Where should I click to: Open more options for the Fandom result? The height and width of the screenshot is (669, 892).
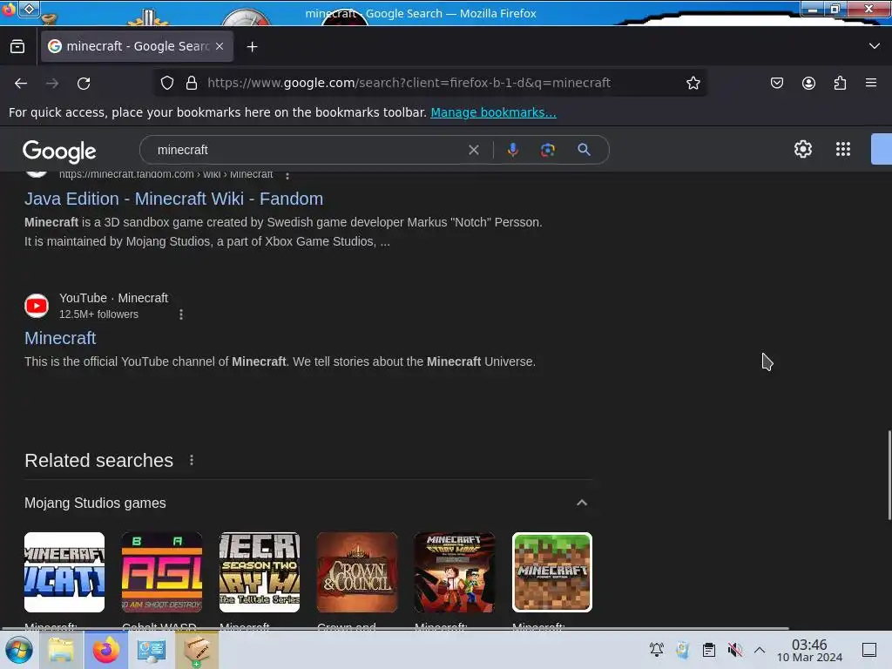pos(287,175)
